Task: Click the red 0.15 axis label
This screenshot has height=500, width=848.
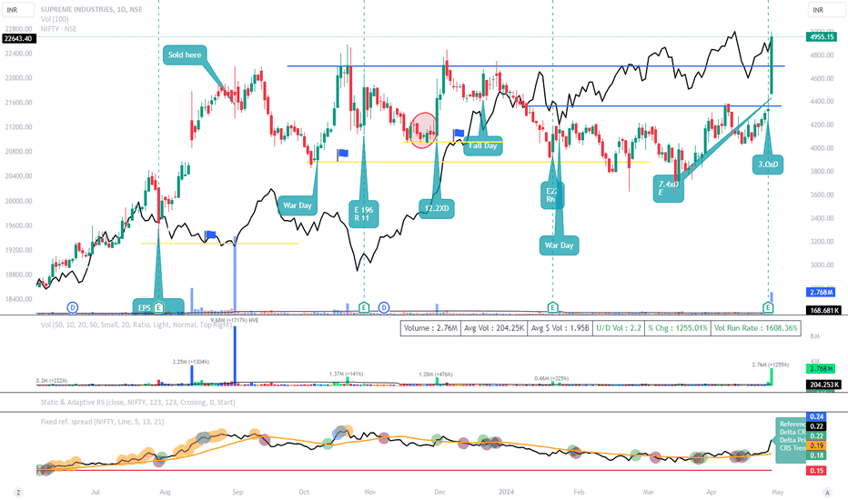Action: coord(816,471)
